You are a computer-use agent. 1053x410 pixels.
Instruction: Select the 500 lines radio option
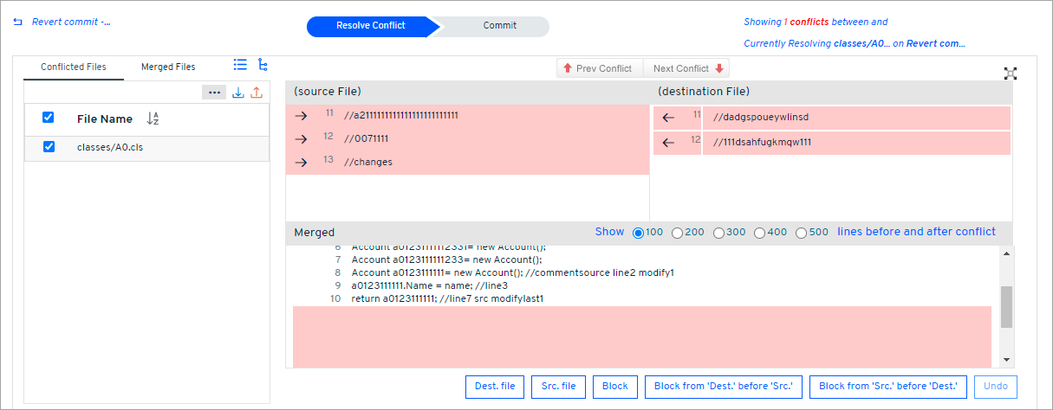click(801, 233)
